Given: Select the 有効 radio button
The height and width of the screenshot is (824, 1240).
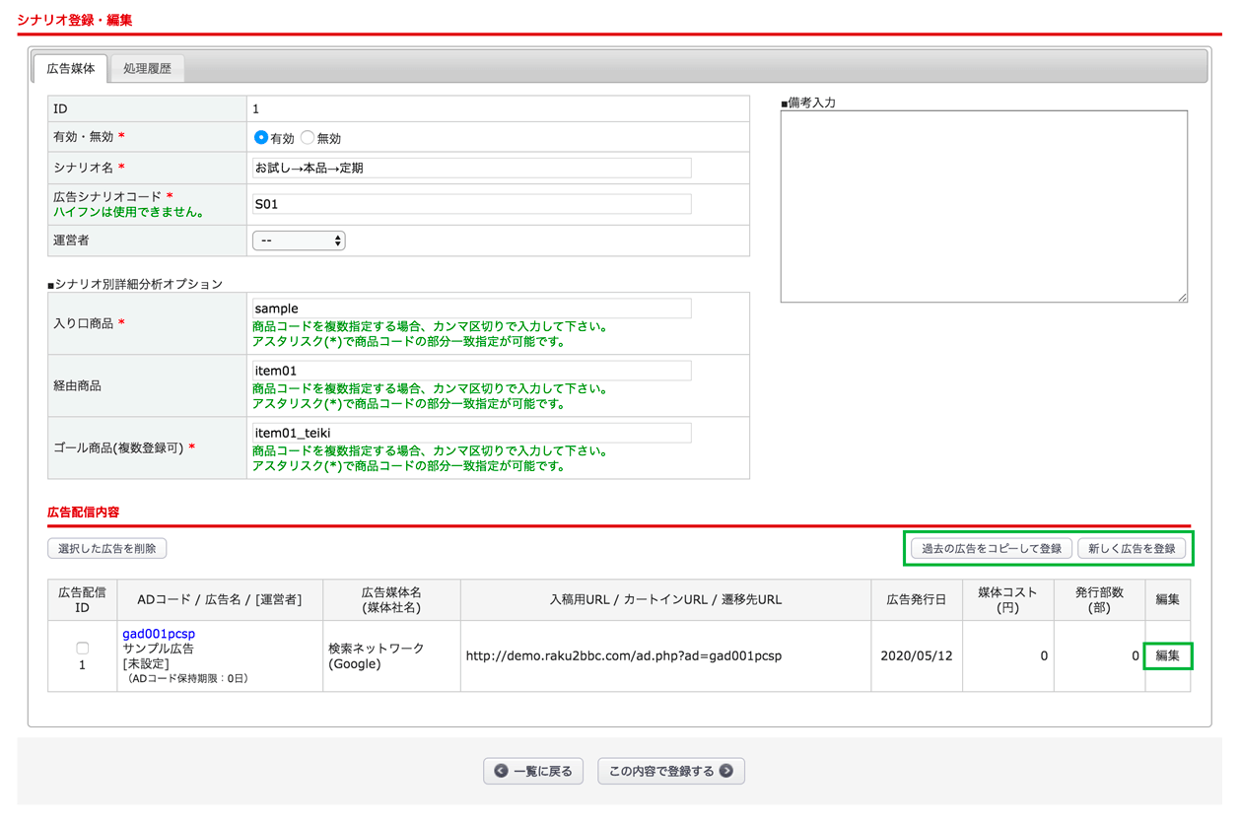Looking at the screenshot, I should 261,138.
